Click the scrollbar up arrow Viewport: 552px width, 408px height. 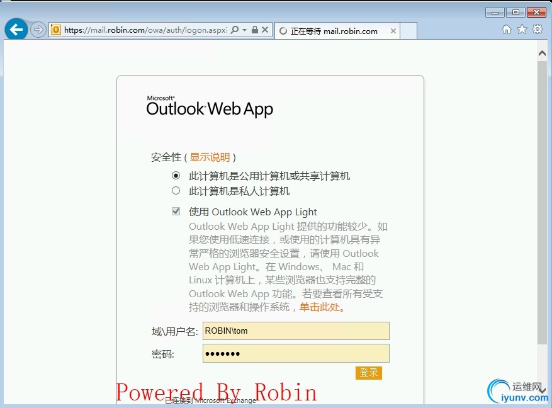[542, 54]
